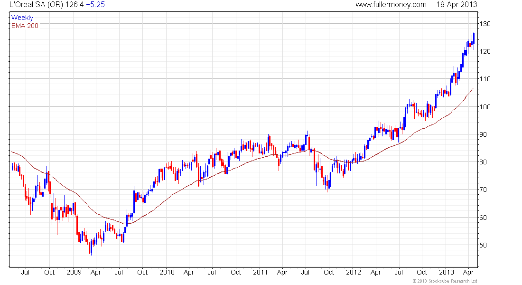
Task: Click the Apr label right after 2012
Action: click(375, 272)
